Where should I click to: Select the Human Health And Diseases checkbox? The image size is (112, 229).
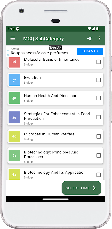click(99, 98)
